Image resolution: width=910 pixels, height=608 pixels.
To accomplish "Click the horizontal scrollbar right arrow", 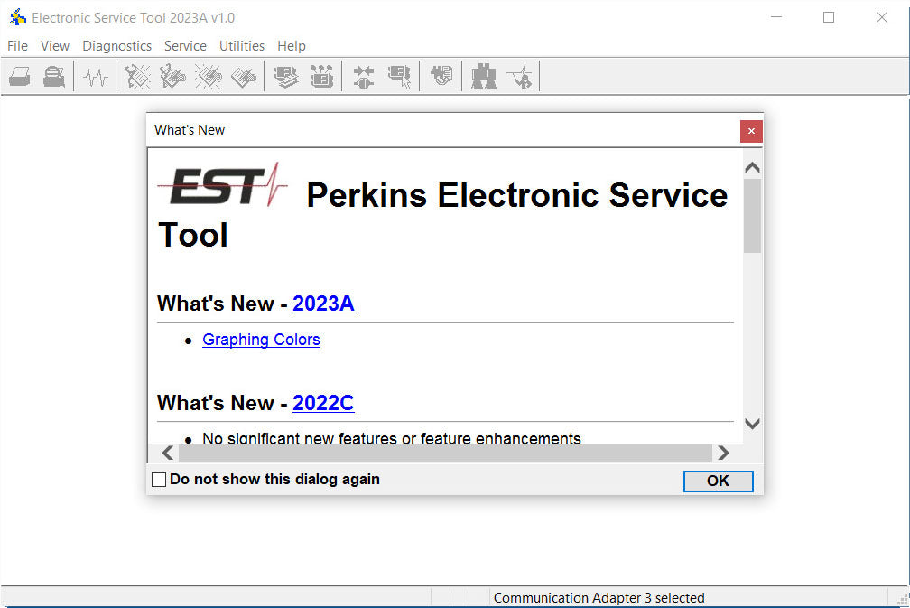I will tap(723, 453).
